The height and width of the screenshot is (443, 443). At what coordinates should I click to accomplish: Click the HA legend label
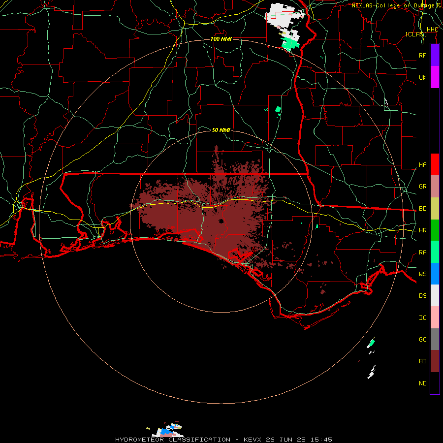pyautogui.click(x=422, y=164)
